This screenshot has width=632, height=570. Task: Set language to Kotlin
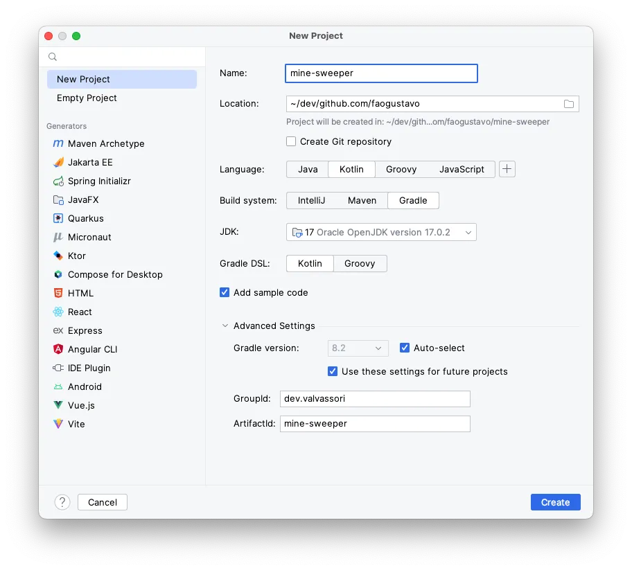(351, 169)
